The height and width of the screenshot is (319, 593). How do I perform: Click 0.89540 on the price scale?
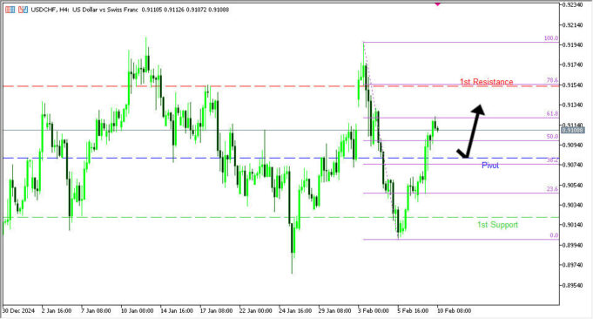click(x=572, y=285)
